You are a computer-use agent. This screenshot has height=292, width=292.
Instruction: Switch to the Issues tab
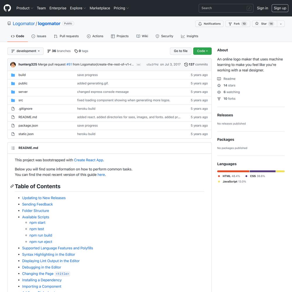pos(39,36)
